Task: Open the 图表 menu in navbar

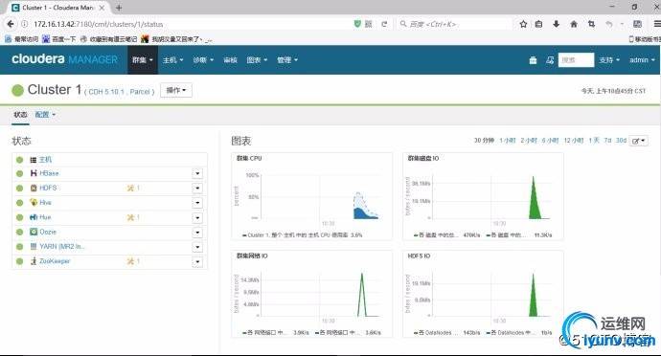Action: point(257,60)
